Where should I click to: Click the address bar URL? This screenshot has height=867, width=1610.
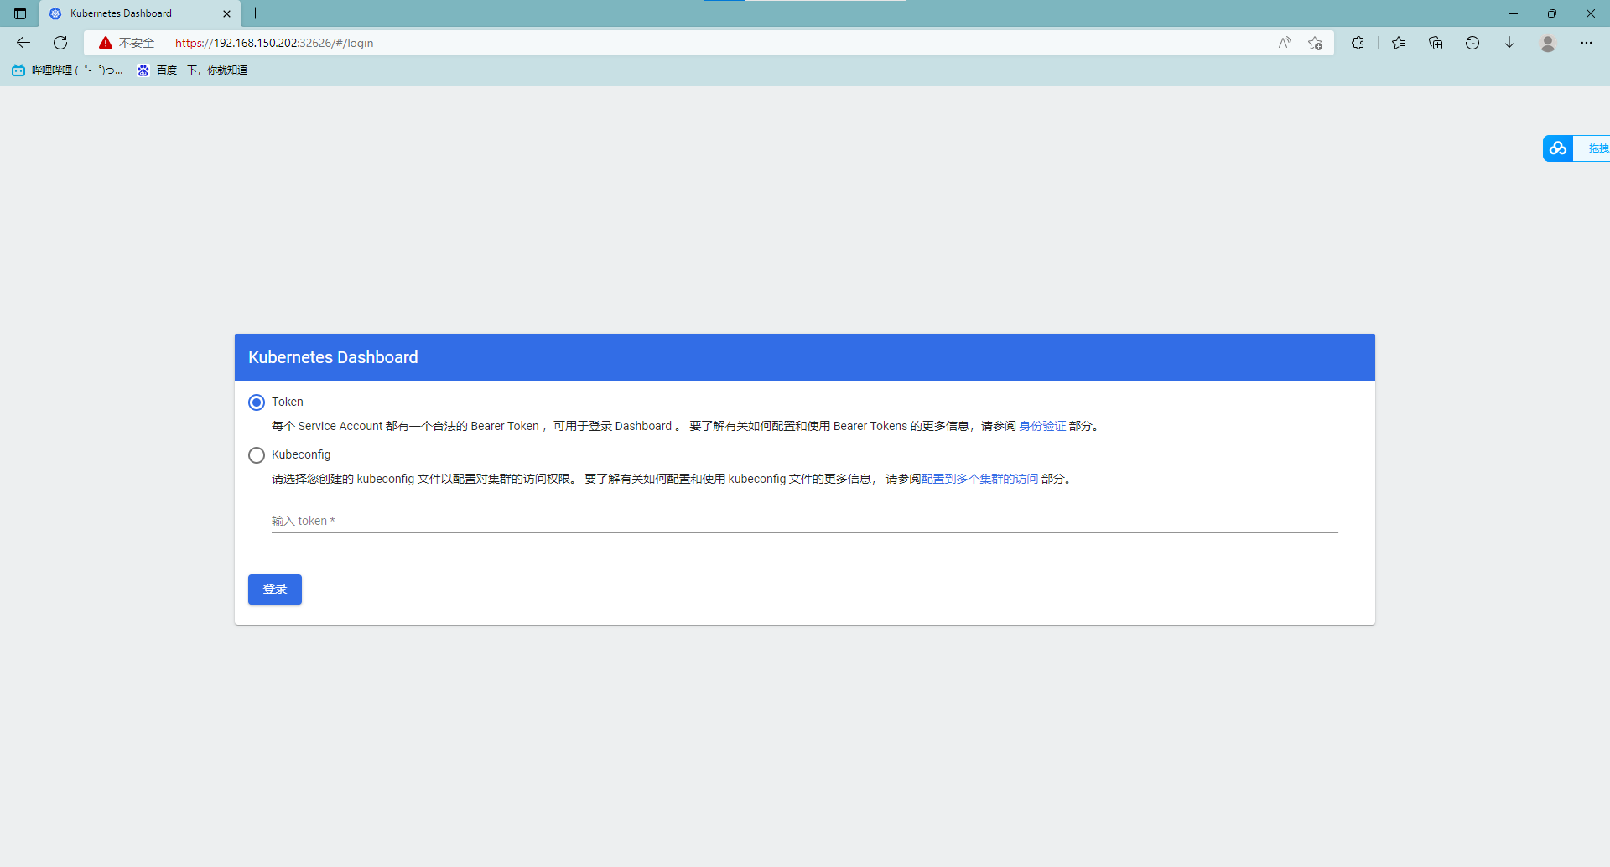(274, 43)
